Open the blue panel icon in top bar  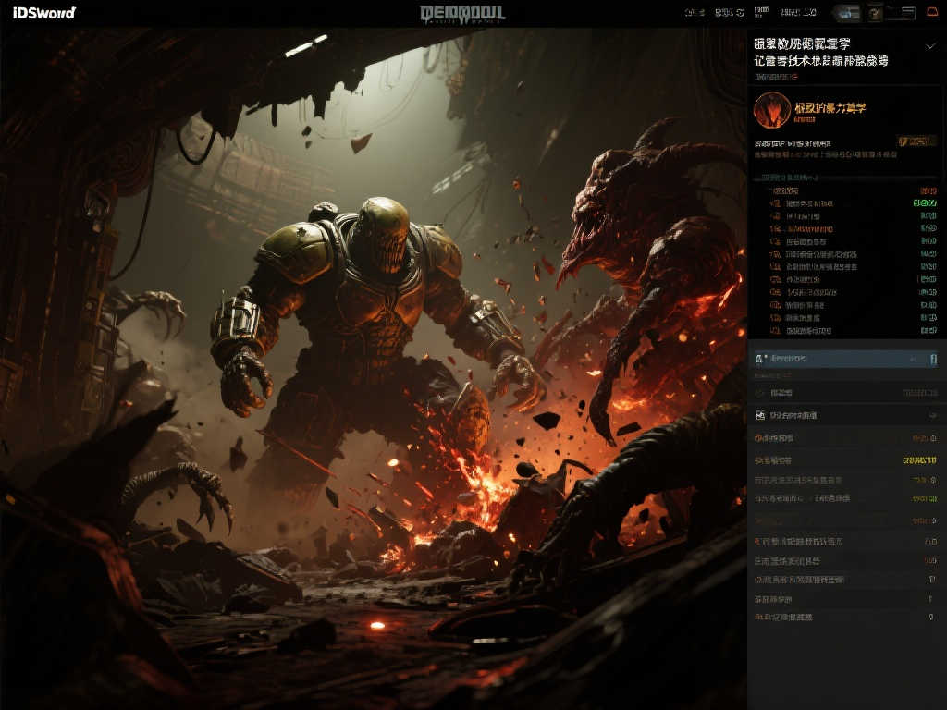tap(846, 13)
